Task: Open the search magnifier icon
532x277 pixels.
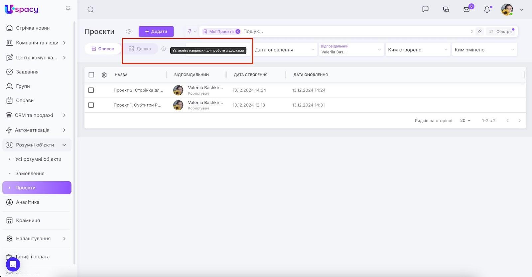Action: 90,10
